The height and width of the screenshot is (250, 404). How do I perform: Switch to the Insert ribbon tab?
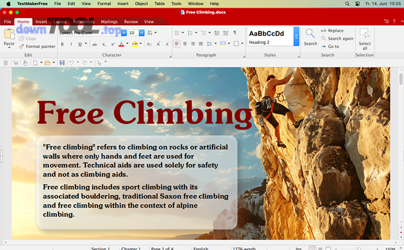coord(41,22)
